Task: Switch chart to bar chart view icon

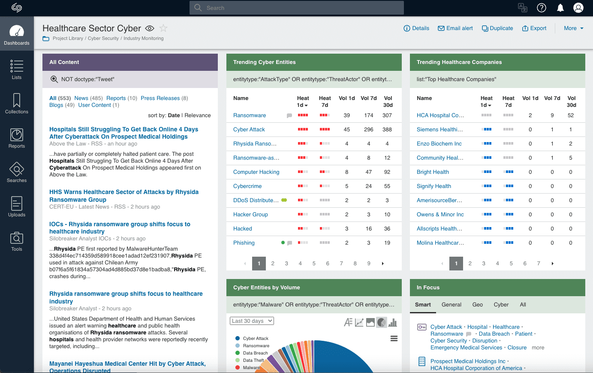Action: click(x=393, y=322)
